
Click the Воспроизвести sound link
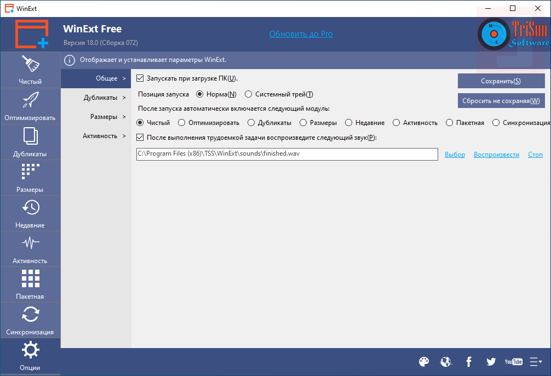pos(496,155)
